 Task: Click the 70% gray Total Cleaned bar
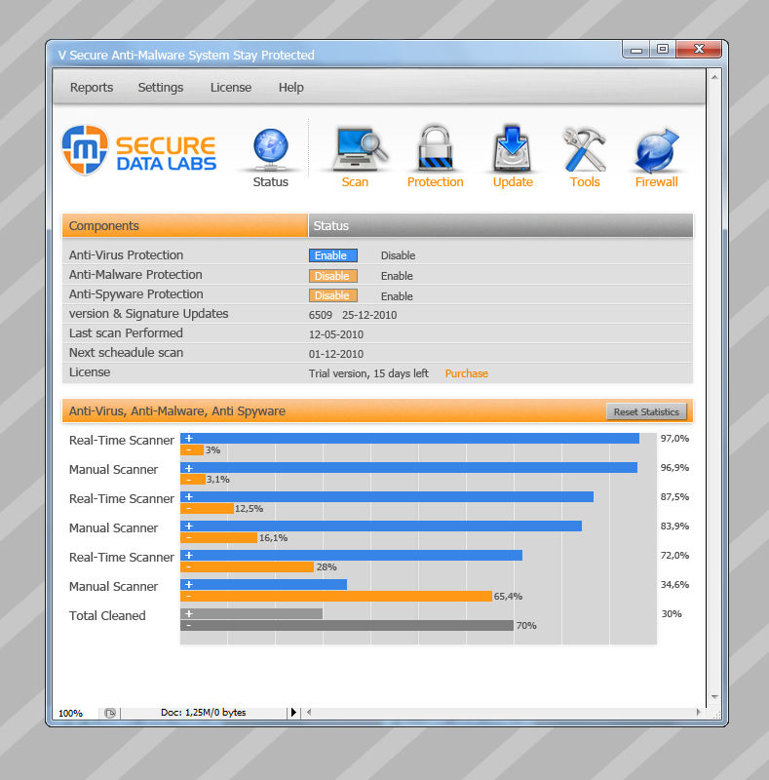point(347,625)
